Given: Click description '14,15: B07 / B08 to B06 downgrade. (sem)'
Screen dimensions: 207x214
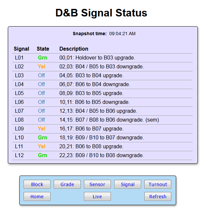Looking at the screenshot, I should pos(109,120).
